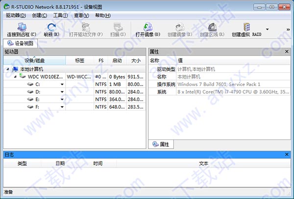This screenshot has height=199, width=294.
Task: Select the D: partition drive icon
Action: pyautogui.click(x=30, y=91)
